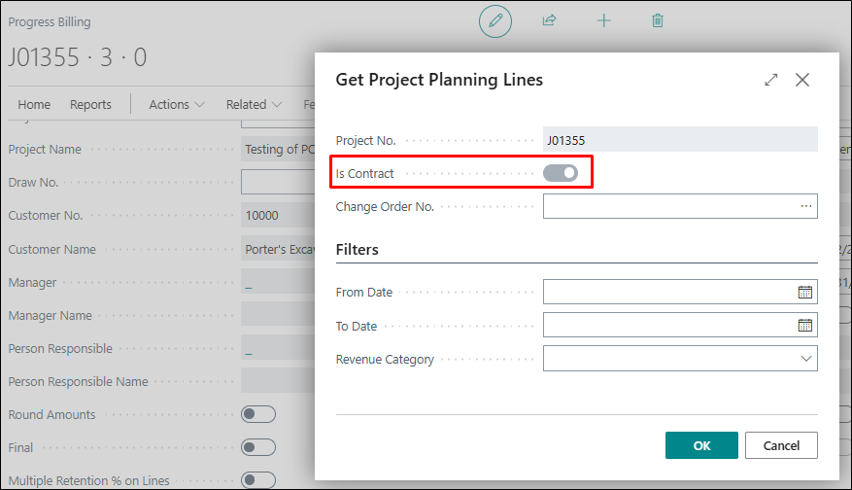Confirm dialog with OK button

pyautogui.click(x=701, y=445)
